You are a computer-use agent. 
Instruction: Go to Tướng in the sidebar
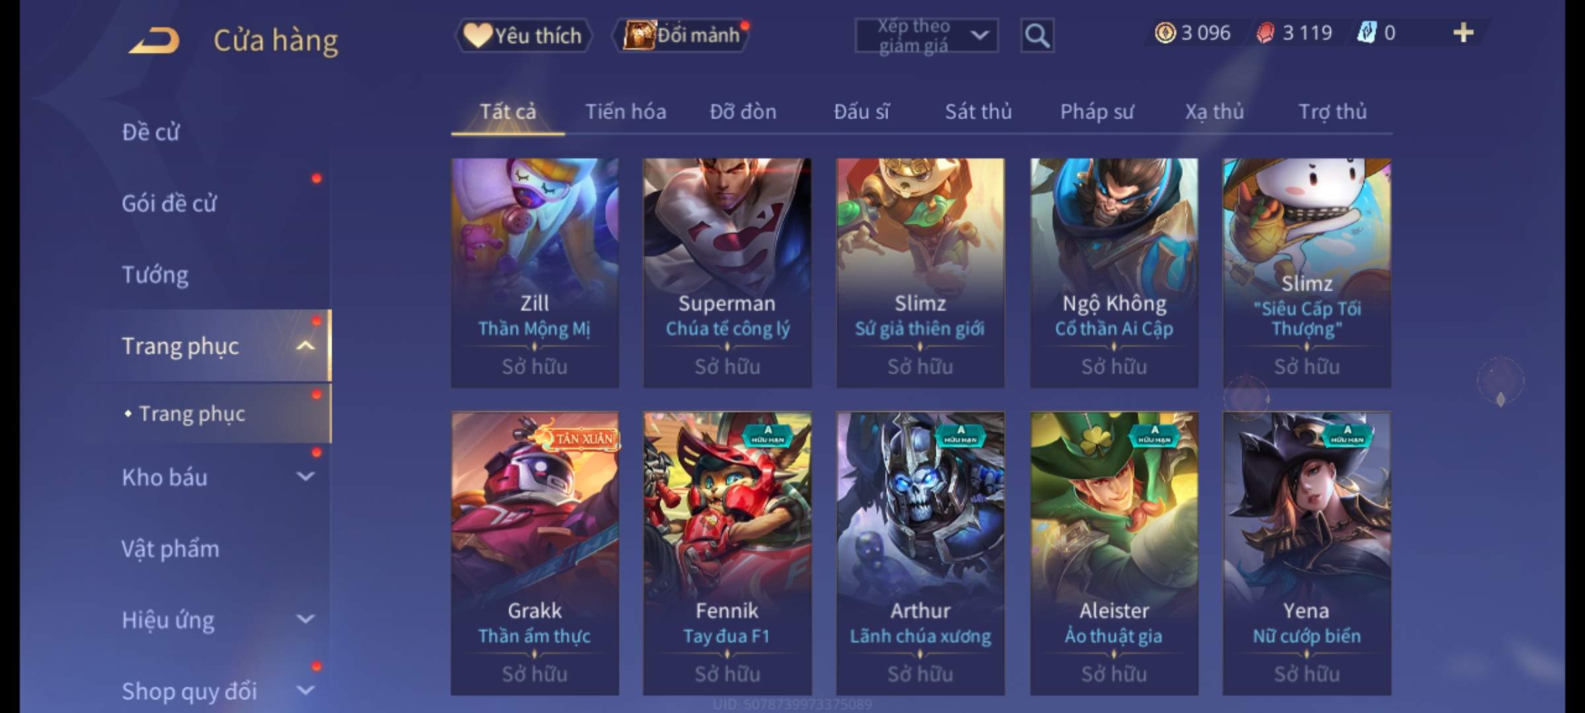155,274
